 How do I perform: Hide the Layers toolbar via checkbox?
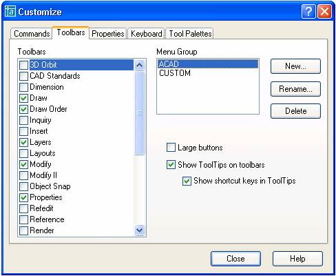(x=23, y=142)
